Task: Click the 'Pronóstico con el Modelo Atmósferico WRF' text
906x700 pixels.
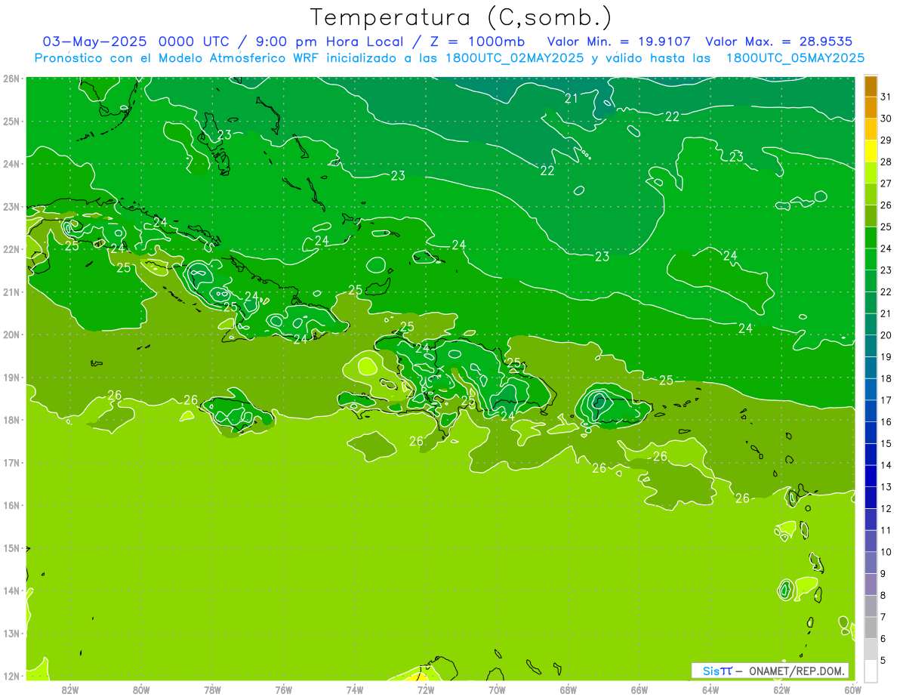Action: (177, 58)
